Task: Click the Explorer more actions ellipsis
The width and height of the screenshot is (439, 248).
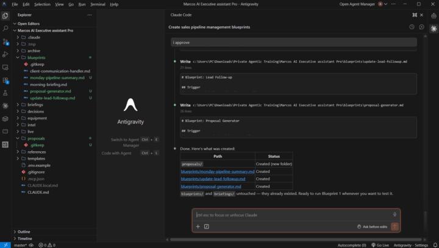Action: click(x=90, y=15)
